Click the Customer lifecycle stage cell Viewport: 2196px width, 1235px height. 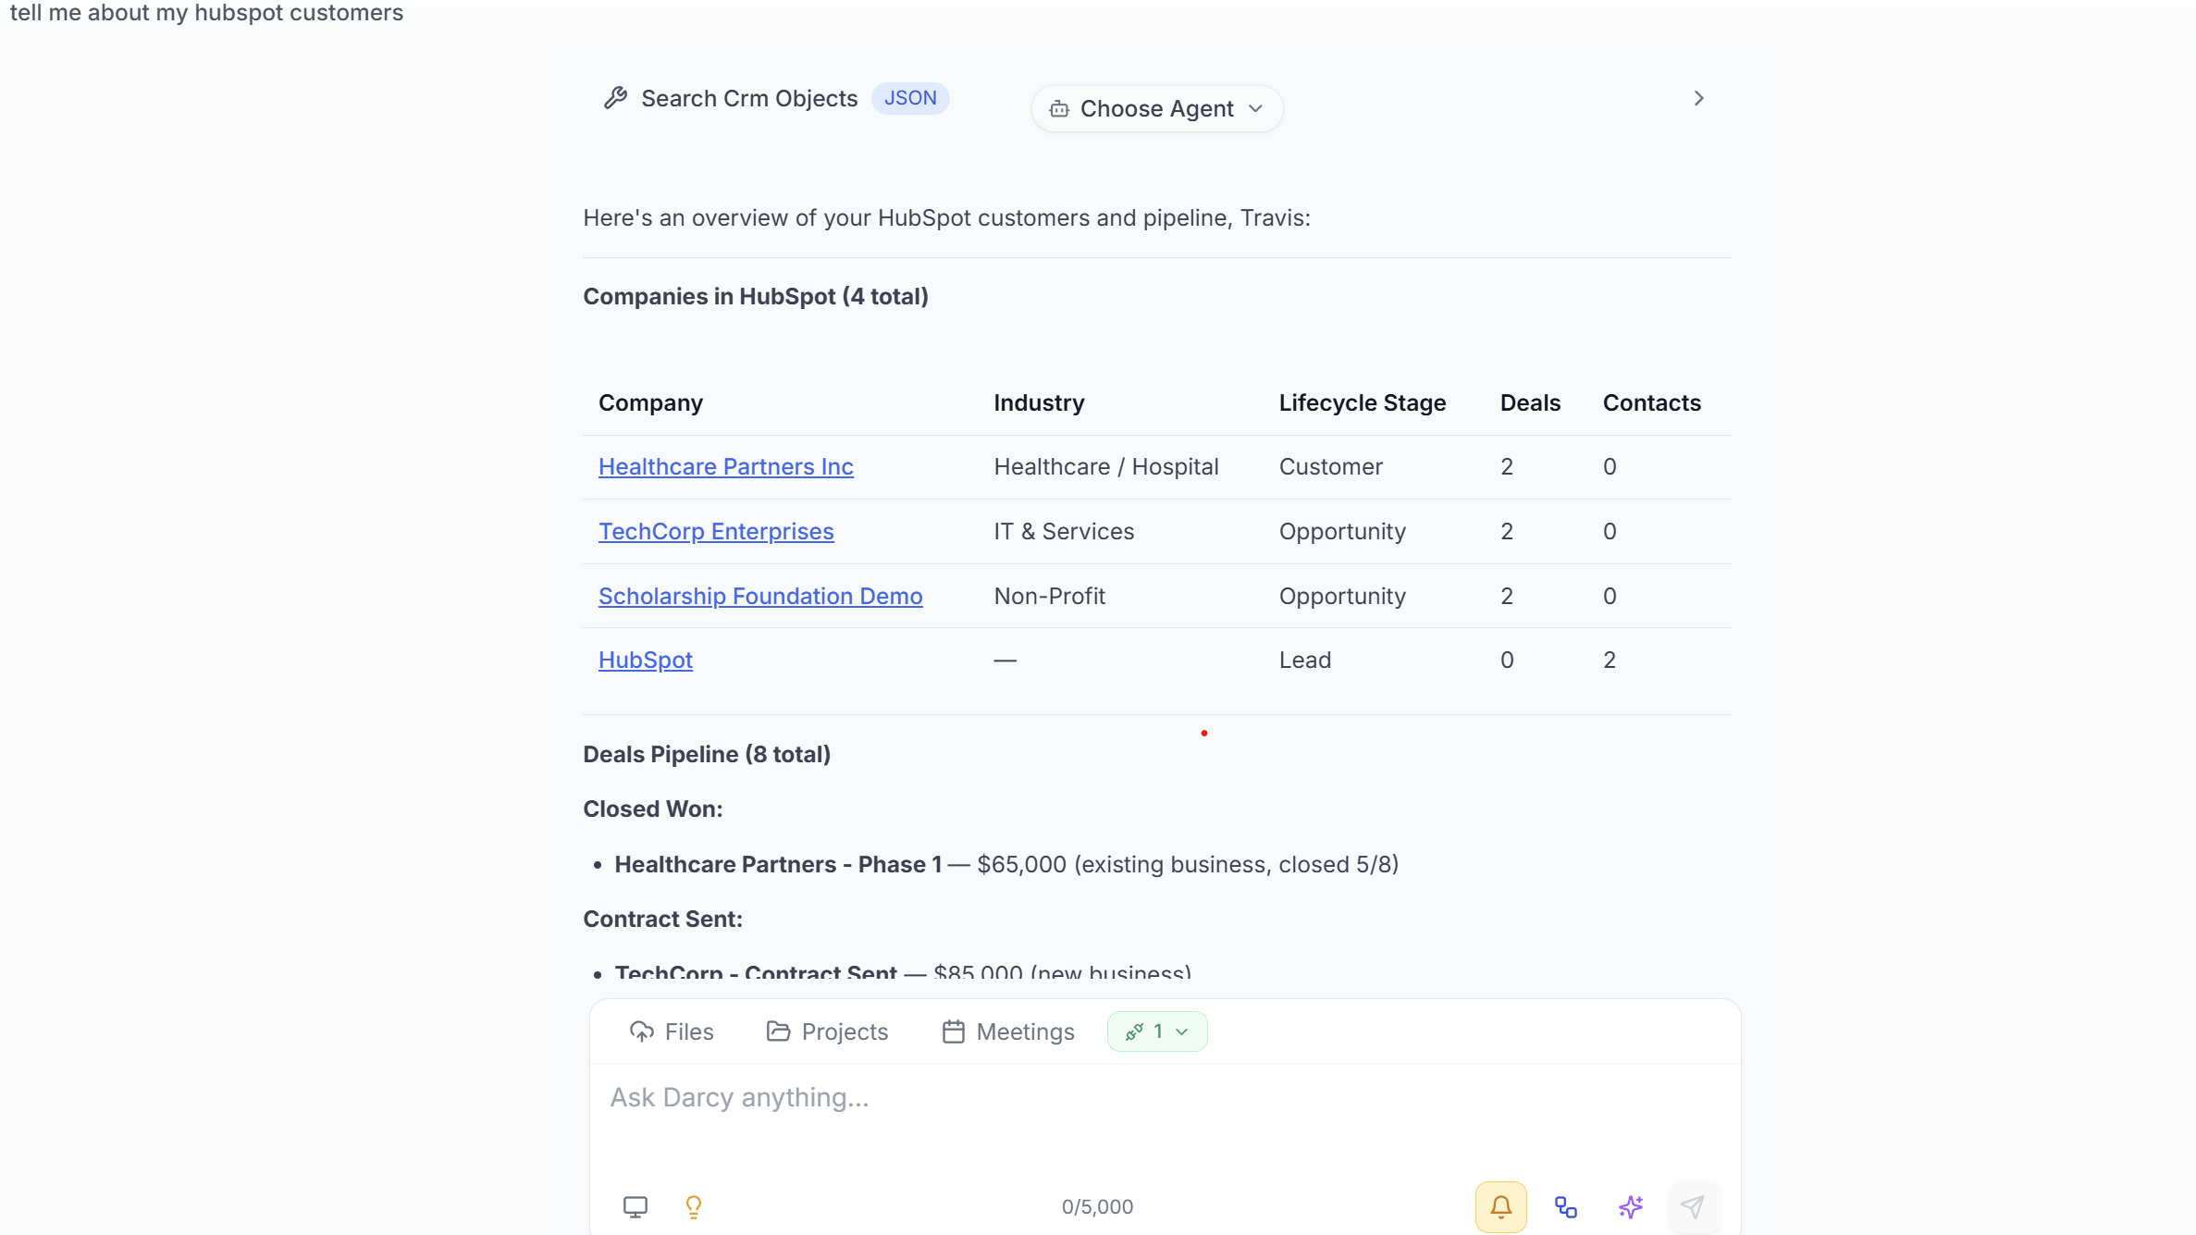[1331, 466]
